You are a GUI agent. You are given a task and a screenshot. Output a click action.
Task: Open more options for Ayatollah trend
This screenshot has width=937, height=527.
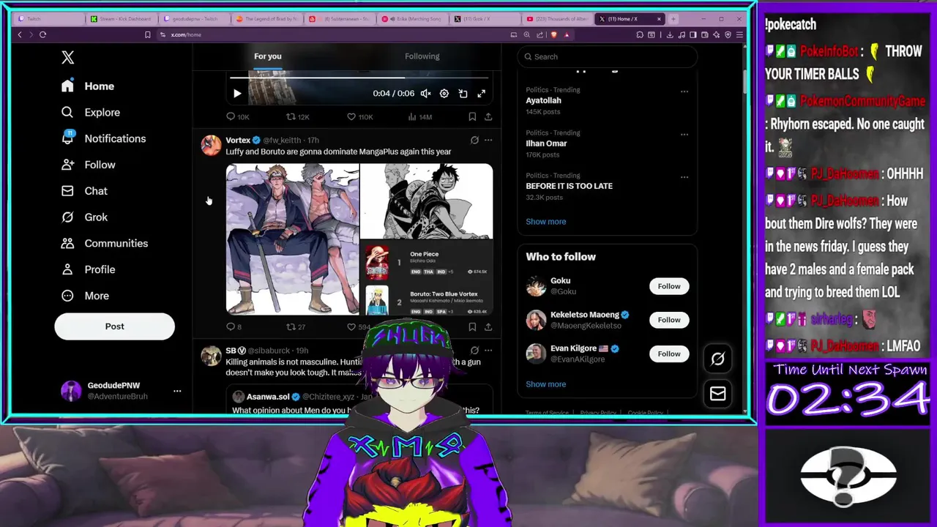point(684,91)
